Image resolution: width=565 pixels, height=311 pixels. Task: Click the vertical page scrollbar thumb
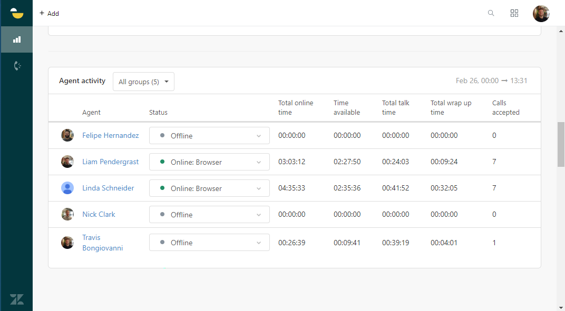point(561,144)
